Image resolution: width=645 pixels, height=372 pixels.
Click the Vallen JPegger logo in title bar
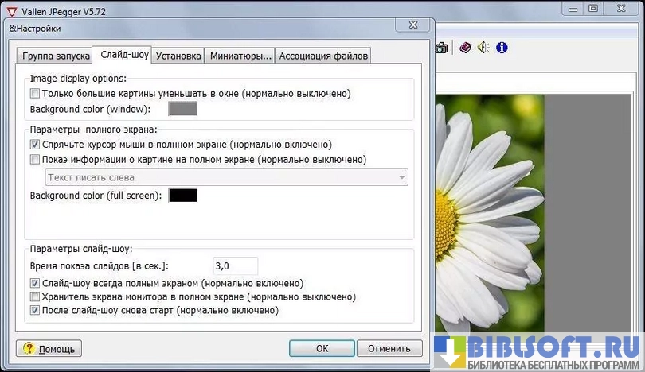point(11,9)
